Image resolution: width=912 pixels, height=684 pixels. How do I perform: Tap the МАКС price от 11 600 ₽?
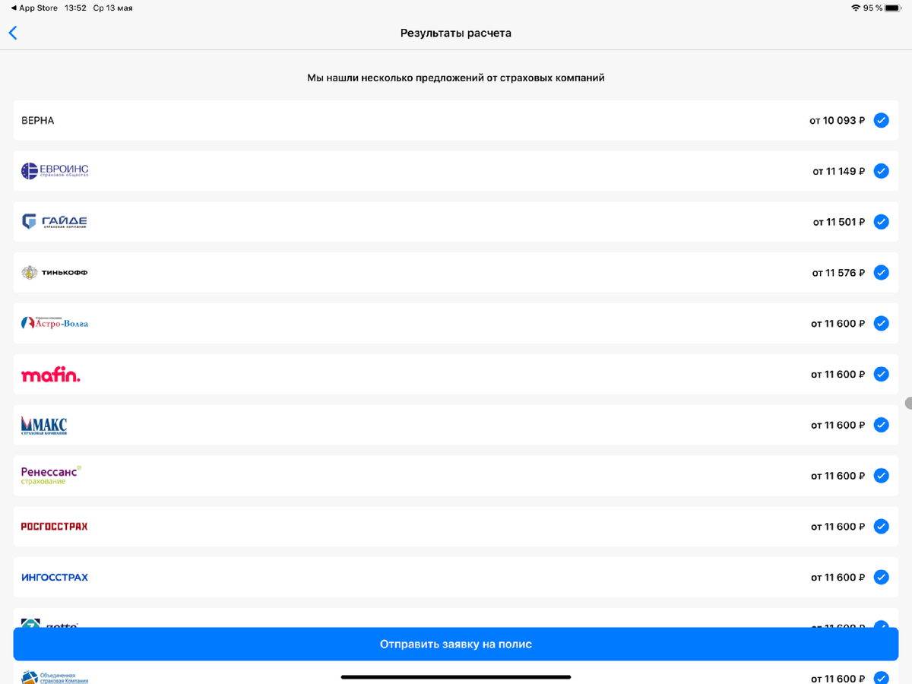(838, 425)
